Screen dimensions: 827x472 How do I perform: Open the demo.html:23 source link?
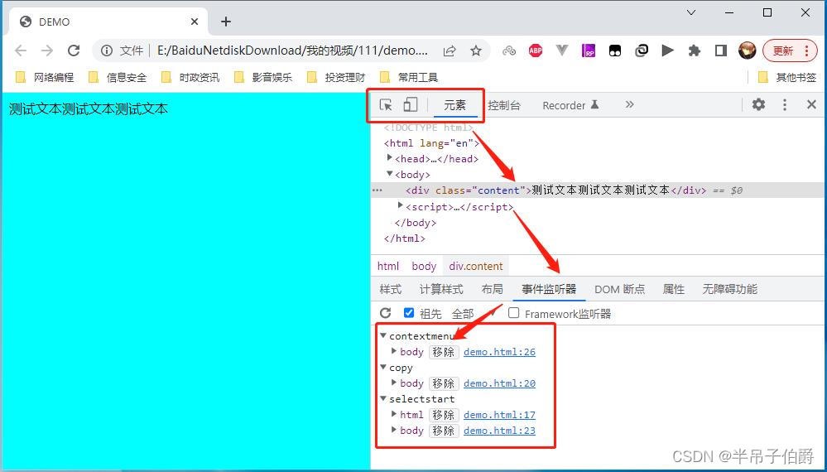[x=499, y=431]
